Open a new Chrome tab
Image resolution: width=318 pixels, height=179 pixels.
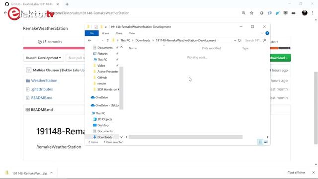coord(67,4)
